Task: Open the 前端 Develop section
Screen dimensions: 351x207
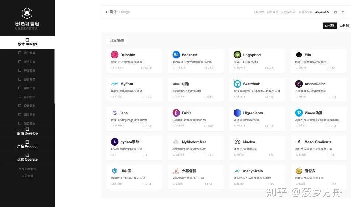Action: click(x=27, y=131)
